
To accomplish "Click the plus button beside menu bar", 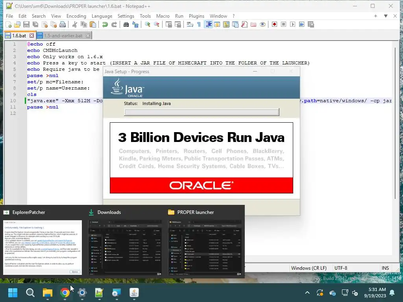I will click(375, 16).
